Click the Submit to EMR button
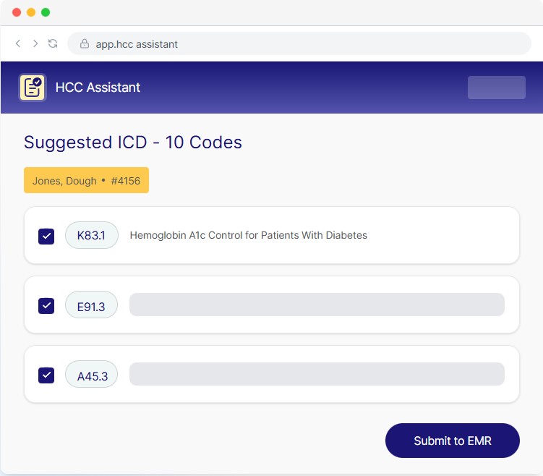Viewport: 543px width, 476px height. (453, 441)
